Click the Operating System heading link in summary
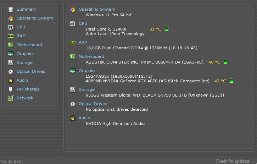The height and width of the screenshot is (164, 257). (97, 9)
